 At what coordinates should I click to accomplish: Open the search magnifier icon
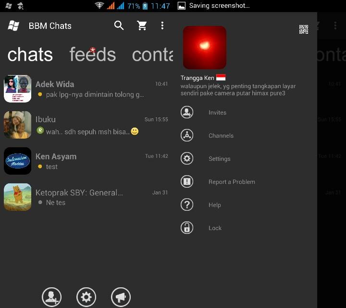(119, 26)
